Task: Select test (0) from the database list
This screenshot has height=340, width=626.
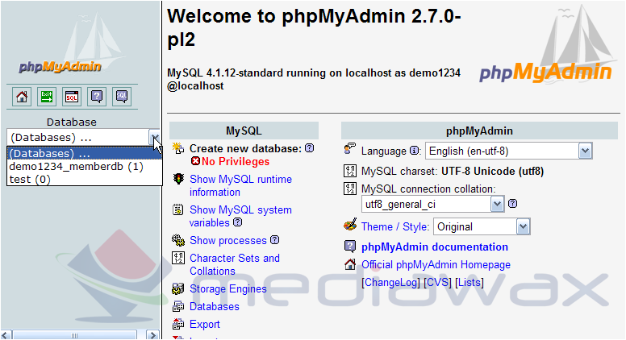Action: [85, 180]
